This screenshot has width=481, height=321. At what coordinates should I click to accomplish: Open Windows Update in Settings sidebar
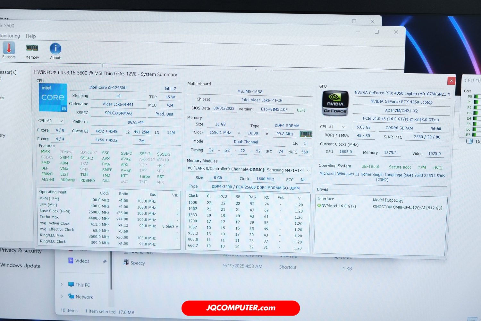[20, 265]
